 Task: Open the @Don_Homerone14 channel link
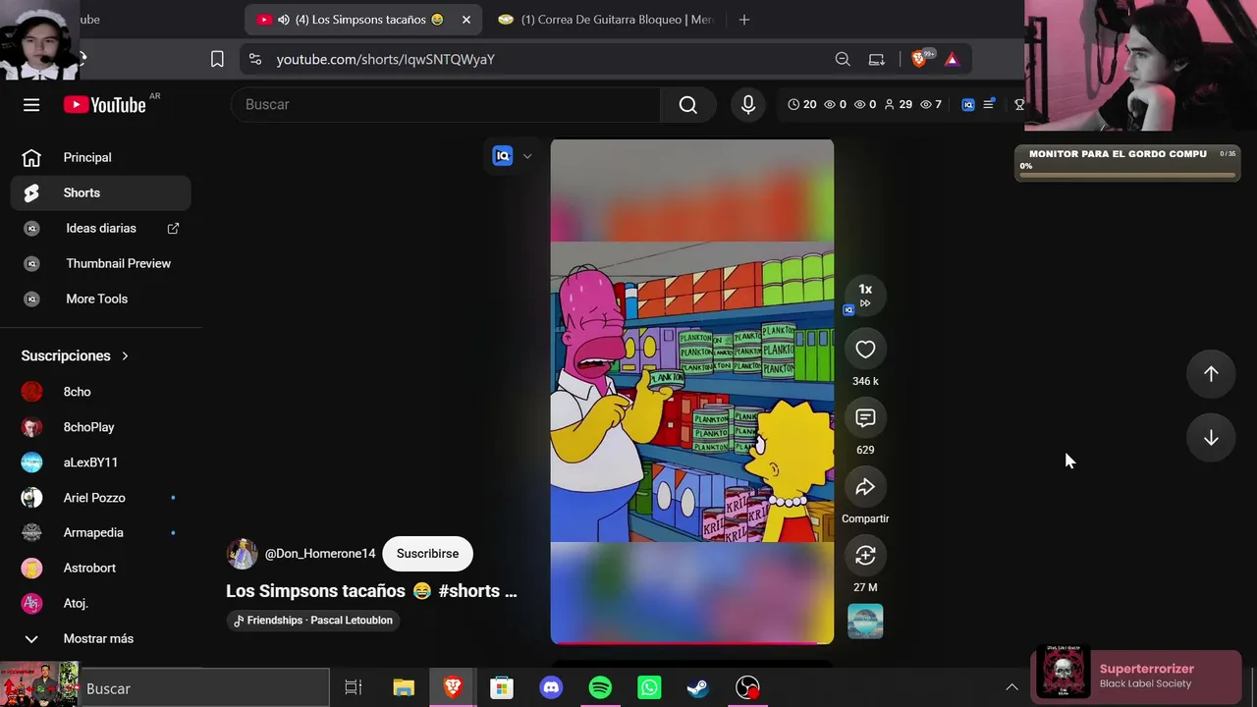320,554
